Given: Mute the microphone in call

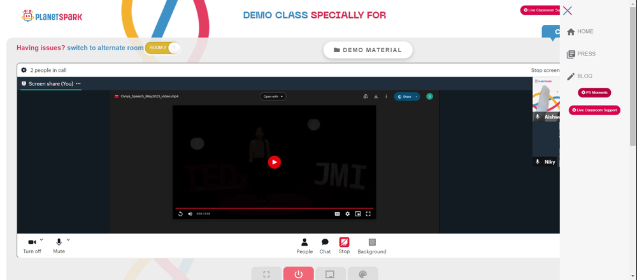Looking at the screenshot, I should pos(59,246).
